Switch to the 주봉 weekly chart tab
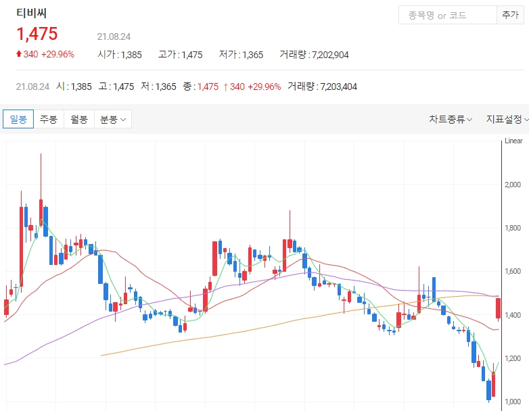This screenshot has width=529, height=411. tap(49, 119)
